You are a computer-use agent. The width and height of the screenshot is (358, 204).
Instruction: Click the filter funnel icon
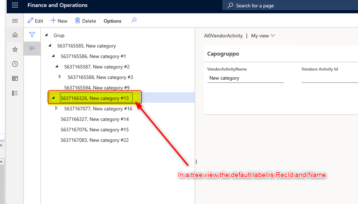32,35
